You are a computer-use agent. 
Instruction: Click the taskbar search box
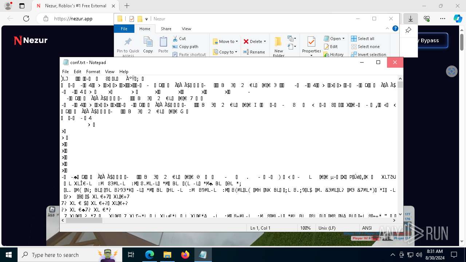[70, 255]
